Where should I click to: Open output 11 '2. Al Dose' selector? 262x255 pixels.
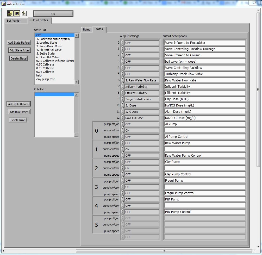pyautogui.click(x=142, y=112)
